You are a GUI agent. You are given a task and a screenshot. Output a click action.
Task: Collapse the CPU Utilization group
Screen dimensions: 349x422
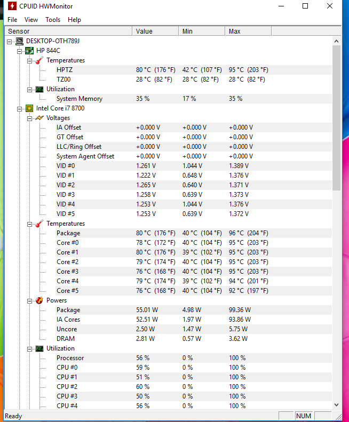point(30,349)
